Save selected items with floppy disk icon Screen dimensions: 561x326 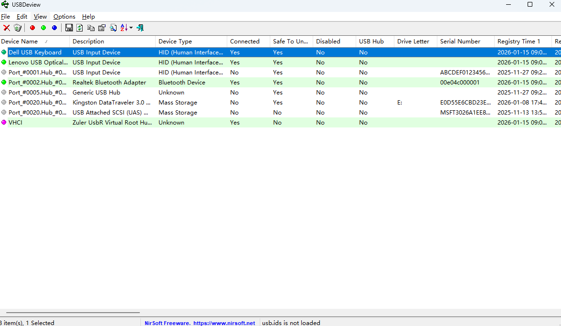[x=69, y=28]
